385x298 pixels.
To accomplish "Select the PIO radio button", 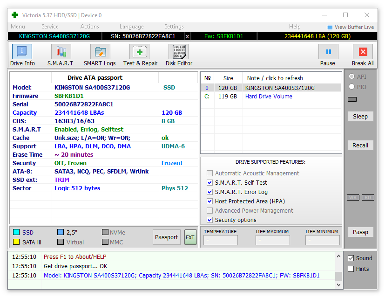I will [x=351, y=87].
